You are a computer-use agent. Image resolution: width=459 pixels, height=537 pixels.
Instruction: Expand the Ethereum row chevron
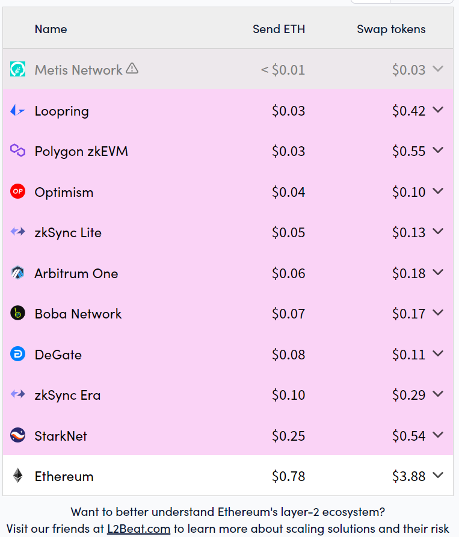click(x=438, y=475)
